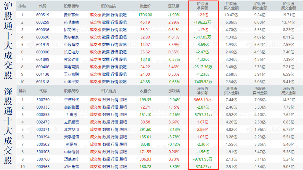
Task: Click the 沪股通净买额 column header
Action: click(x=203, y=6)
